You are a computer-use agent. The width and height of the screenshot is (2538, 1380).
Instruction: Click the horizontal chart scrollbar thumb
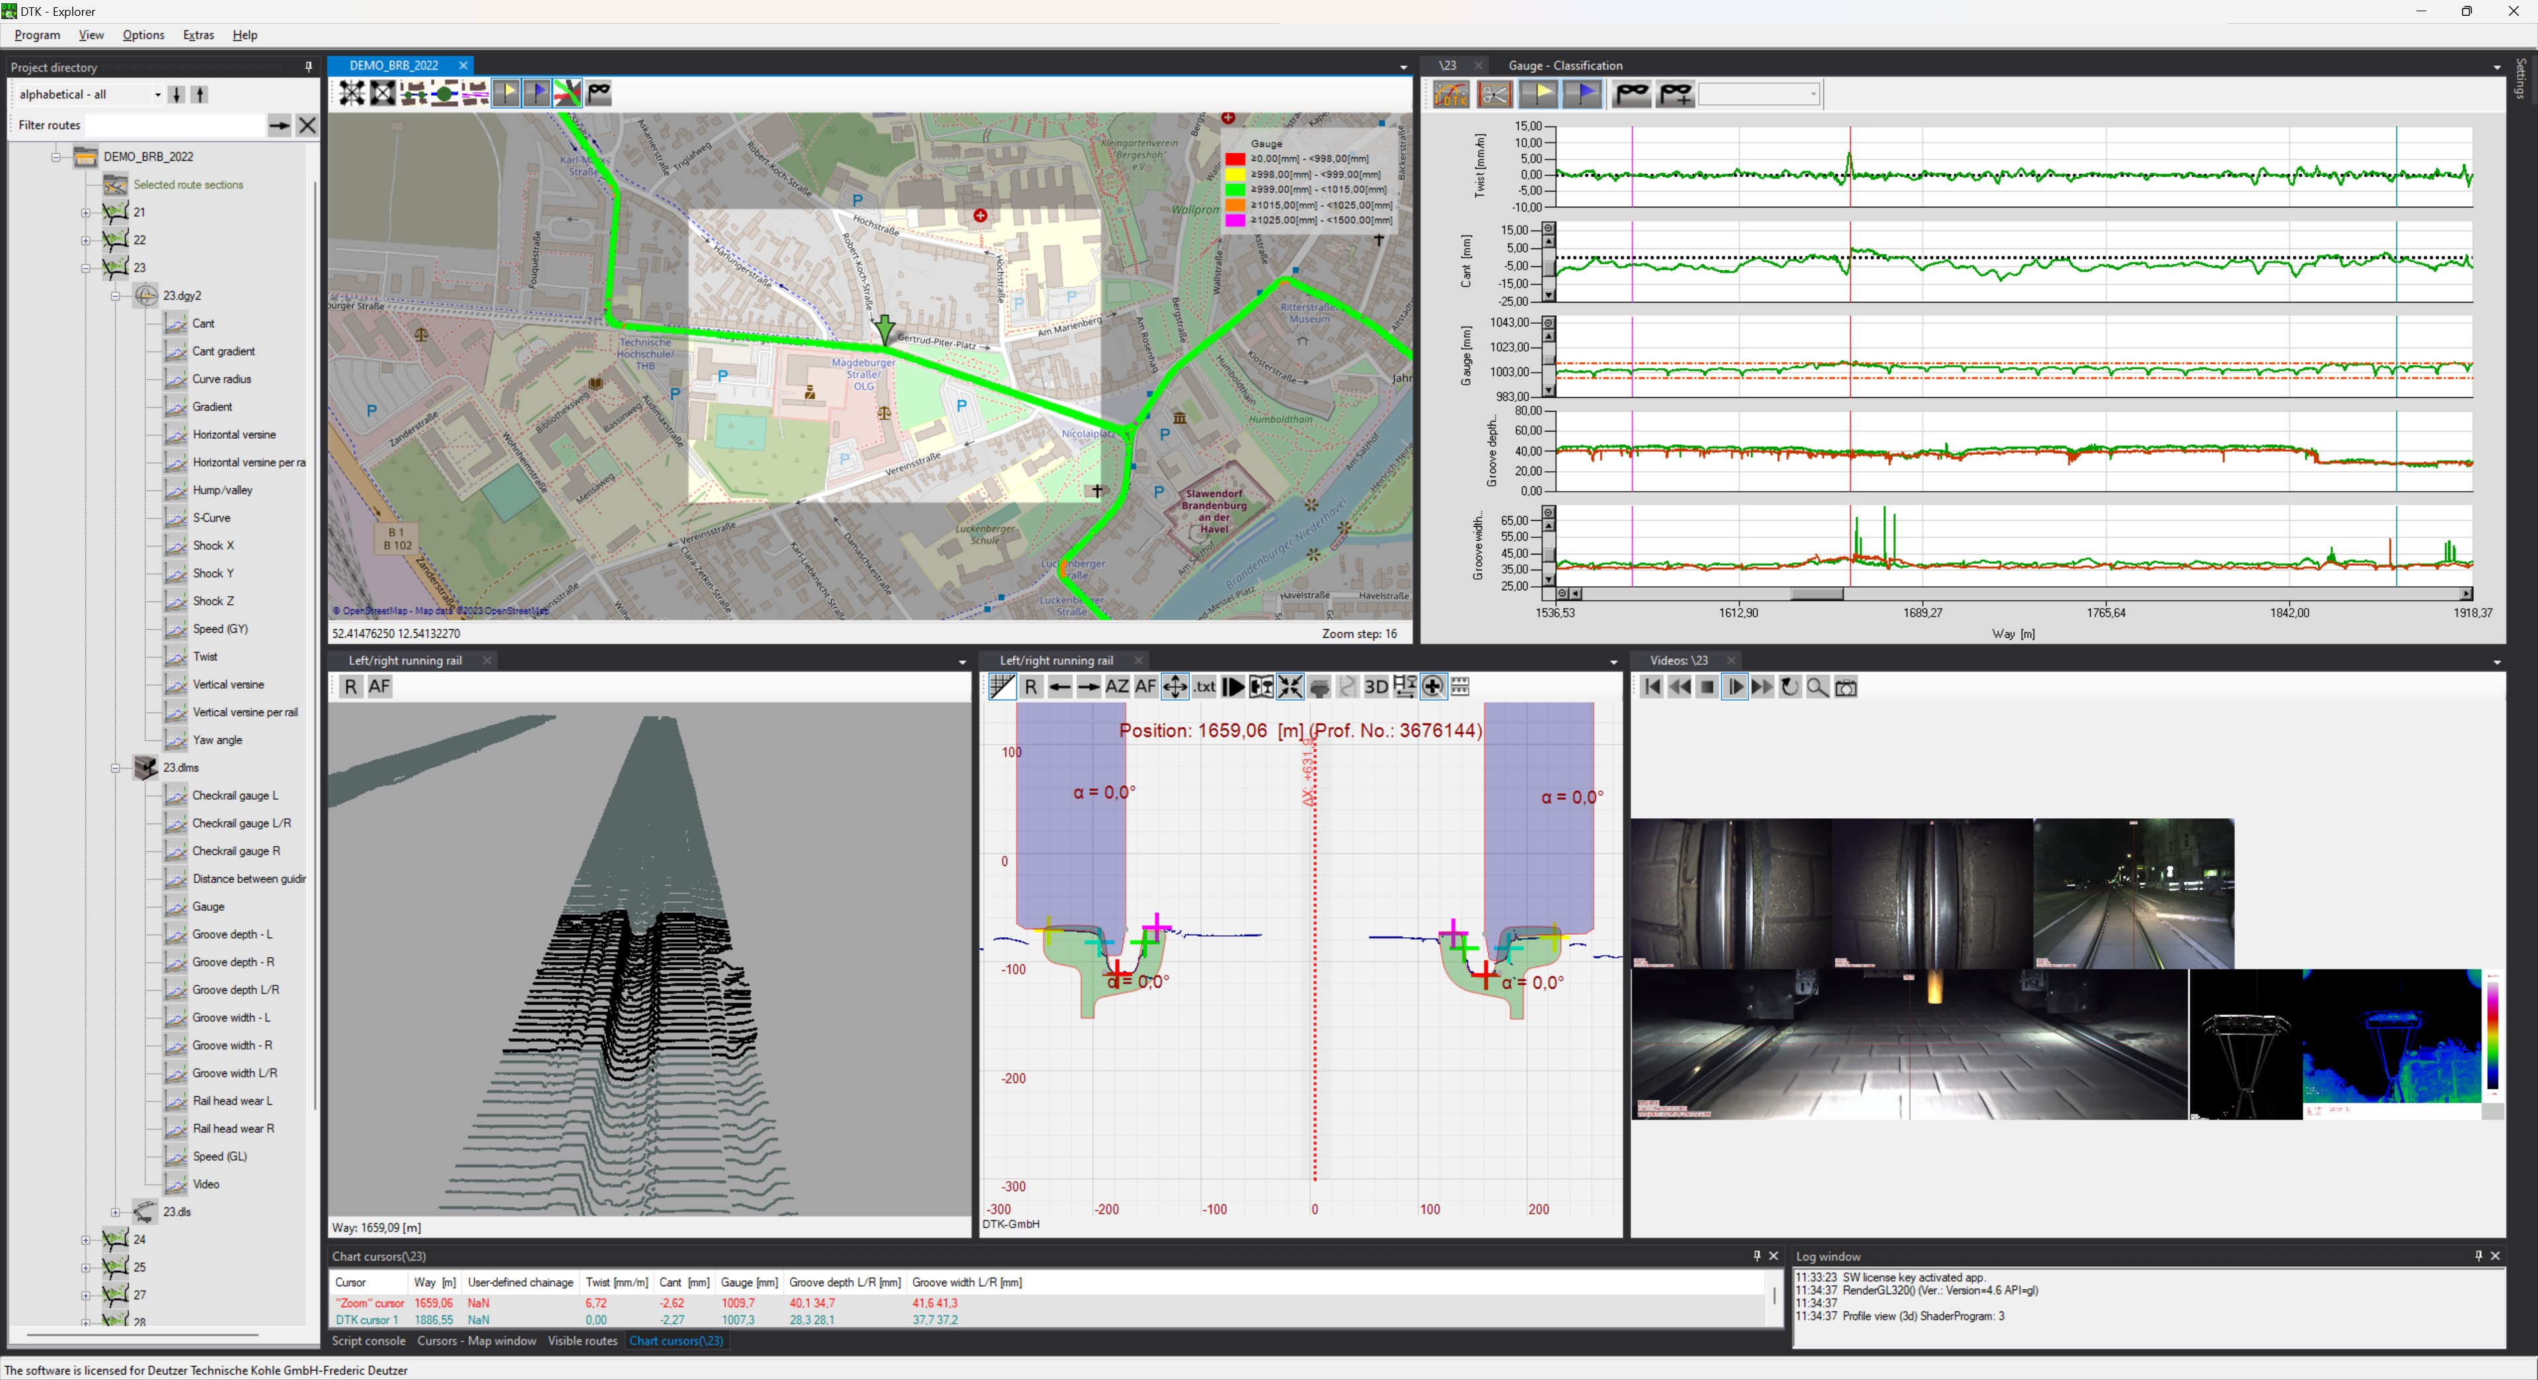tap(1816, 594)
